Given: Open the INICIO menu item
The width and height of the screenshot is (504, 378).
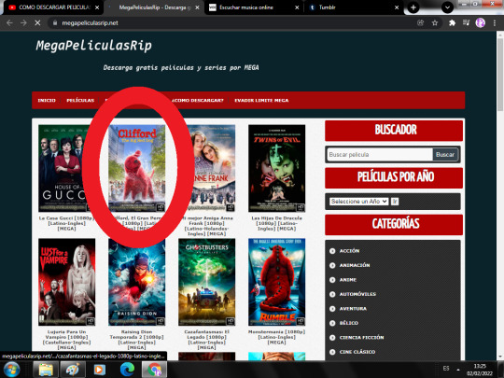Looking at the screenshot, I should coord(47,100).
